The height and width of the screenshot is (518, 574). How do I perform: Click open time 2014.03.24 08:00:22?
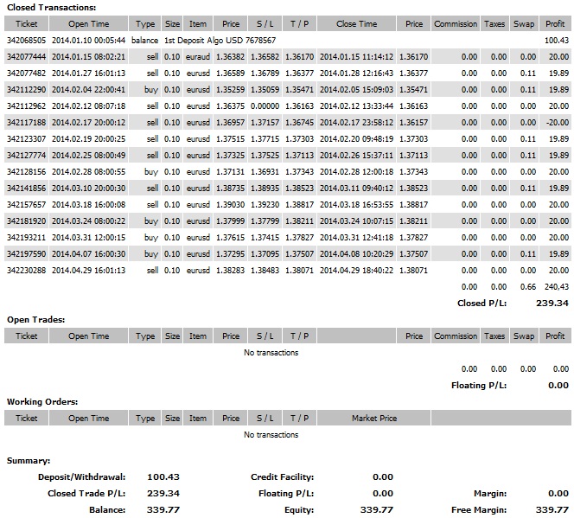click(x=88, y=221)
